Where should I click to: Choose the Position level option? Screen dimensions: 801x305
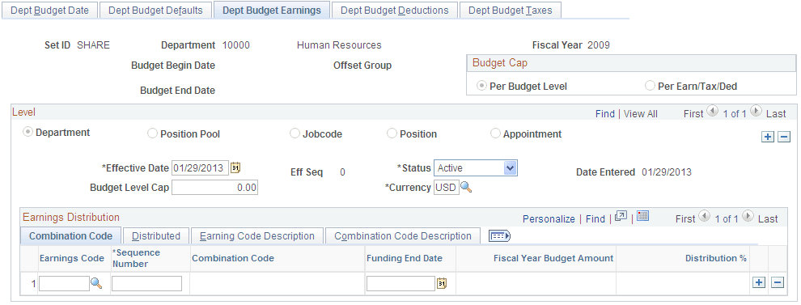[392, 133]
